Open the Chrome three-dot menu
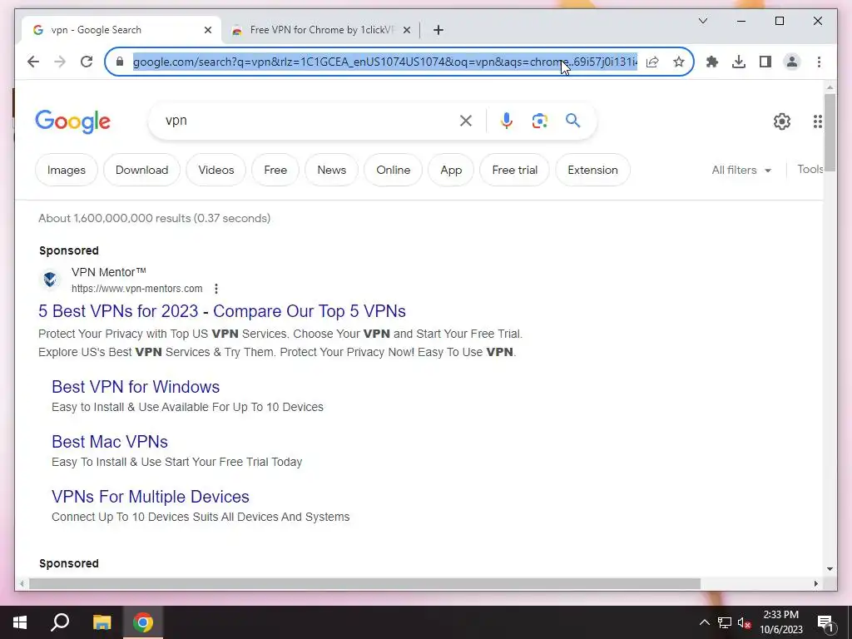Viewport: 852px width, 639px height. (819, 62)
